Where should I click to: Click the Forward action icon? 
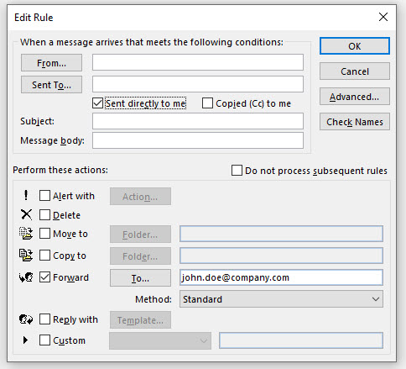pyautogui.click(x=26, y=277)
